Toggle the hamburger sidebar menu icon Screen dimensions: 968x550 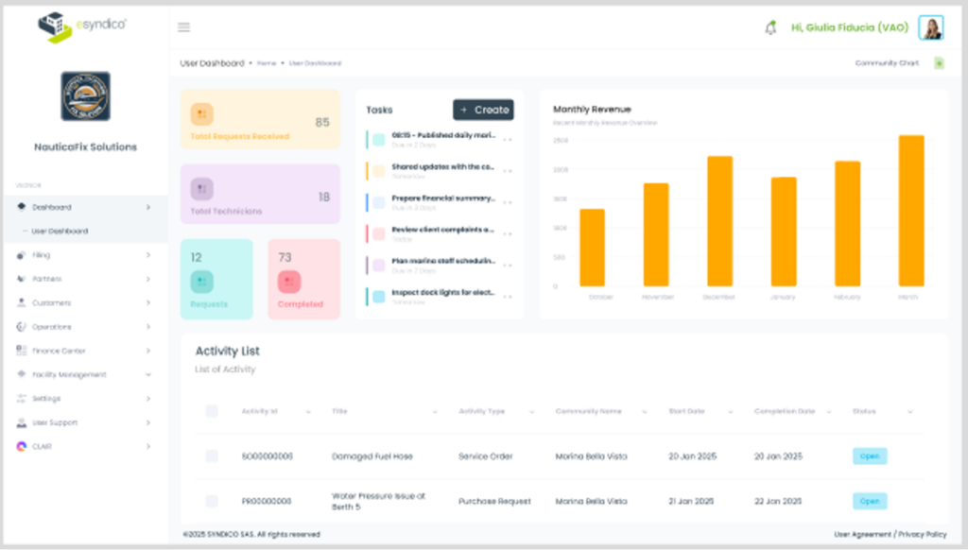click(184, 27)
